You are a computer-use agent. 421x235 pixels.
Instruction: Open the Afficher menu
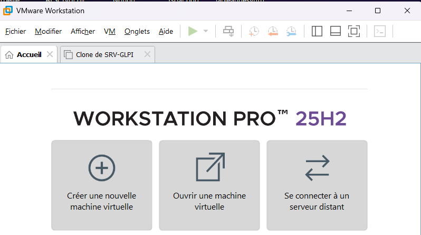(x=83, y=32)
